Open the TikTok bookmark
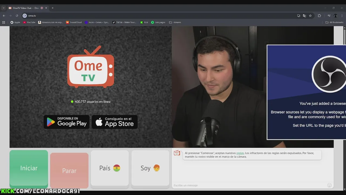This screenshot has width=346, height=195. [124, 22]
